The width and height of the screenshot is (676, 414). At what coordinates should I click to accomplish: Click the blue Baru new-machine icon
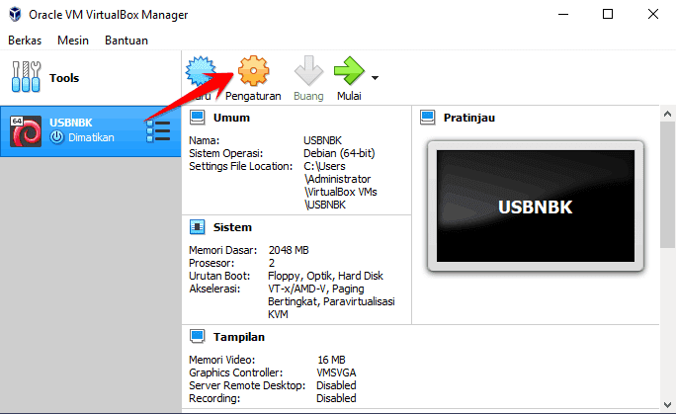click(201, 71)
